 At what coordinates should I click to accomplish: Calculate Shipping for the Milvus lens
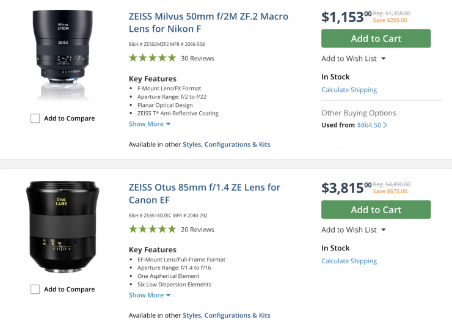tap(349, 90)
